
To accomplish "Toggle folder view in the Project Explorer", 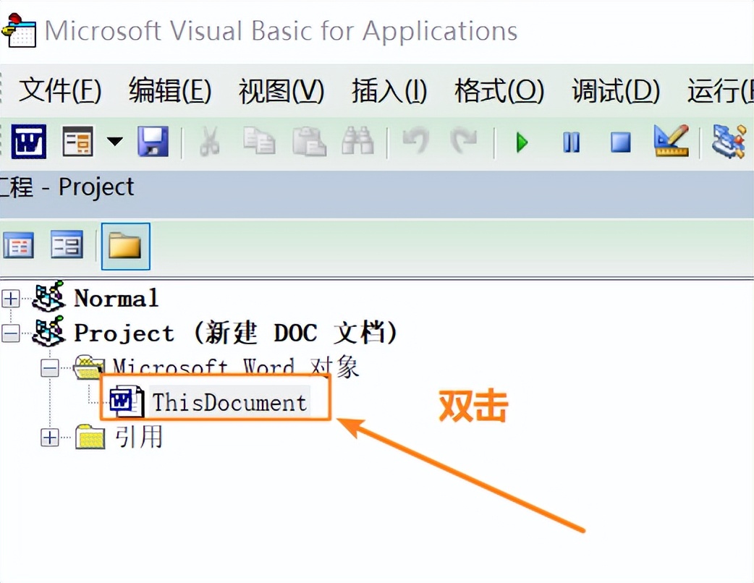I will pyautogui.click(x=125, y=246).
